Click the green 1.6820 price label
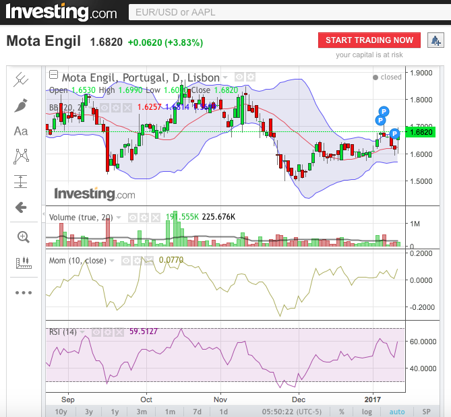 pos(420,132)
